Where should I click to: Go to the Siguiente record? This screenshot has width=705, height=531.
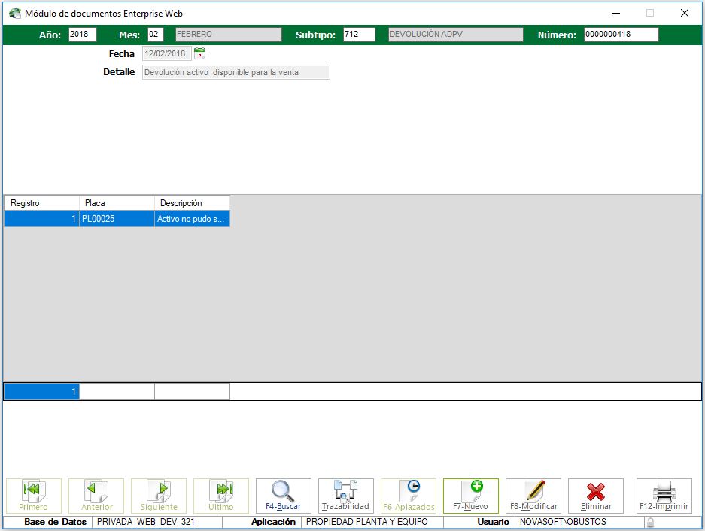[x=159, y=496]
